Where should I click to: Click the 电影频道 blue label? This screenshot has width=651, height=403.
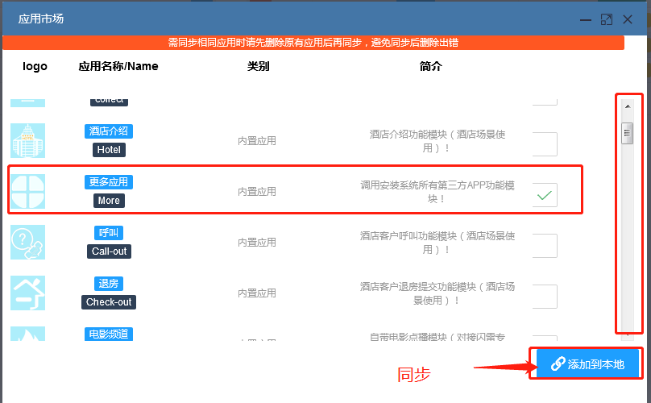tap(109, 334)
